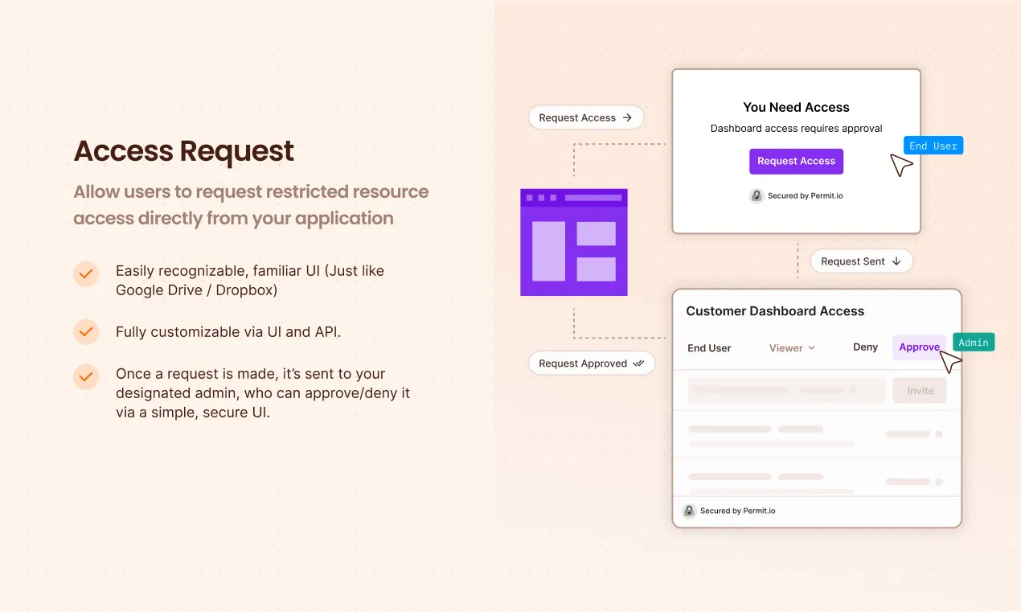Click Permit.io logo in You Need Access card

(756, 195)
